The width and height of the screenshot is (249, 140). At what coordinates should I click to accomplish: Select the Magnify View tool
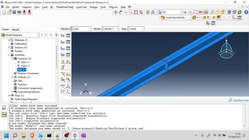tap(126, 12)
